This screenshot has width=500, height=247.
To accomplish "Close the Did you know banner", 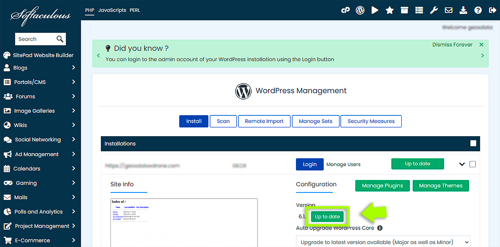I will click(x=481, y=45).
